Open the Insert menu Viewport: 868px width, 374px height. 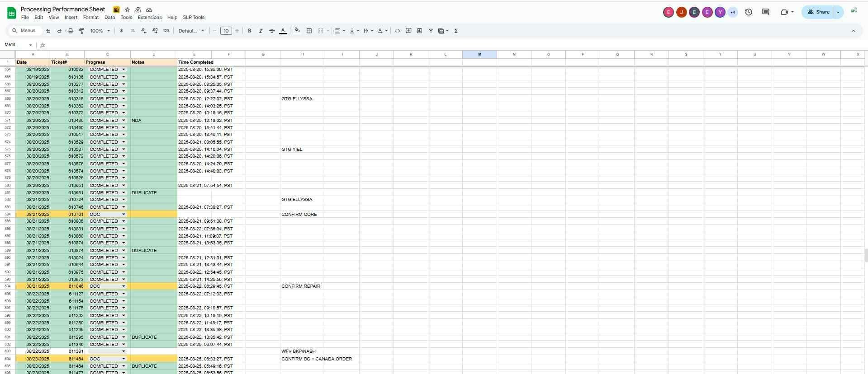71,17
